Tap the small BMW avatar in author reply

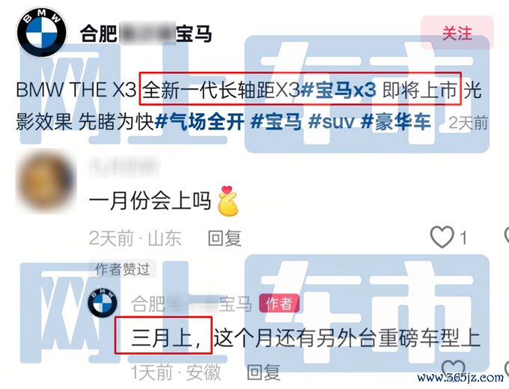tap(103, 302)
